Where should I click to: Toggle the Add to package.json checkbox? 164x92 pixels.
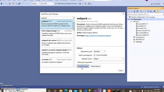pos(95,55)
